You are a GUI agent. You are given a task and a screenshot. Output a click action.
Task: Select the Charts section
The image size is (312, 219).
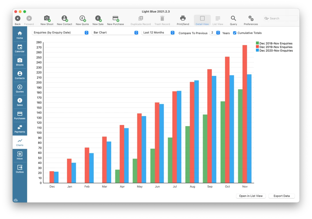click(x=20, y=142)
